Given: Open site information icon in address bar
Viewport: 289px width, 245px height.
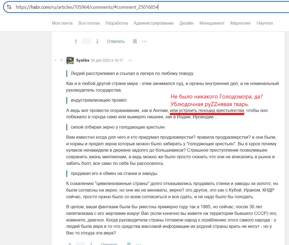Looking at the screenshot, I should 9,7.
